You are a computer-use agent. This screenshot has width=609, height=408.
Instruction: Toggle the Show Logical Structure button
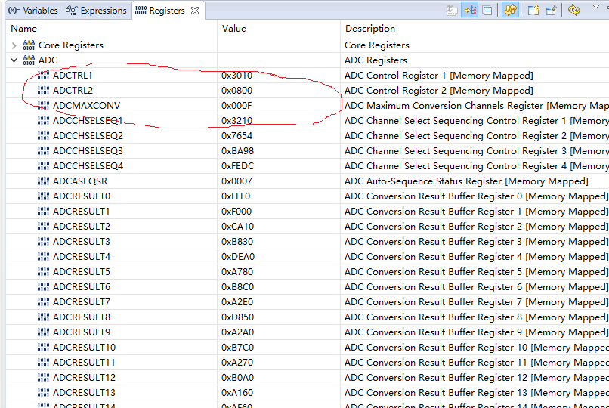point(469,10)
